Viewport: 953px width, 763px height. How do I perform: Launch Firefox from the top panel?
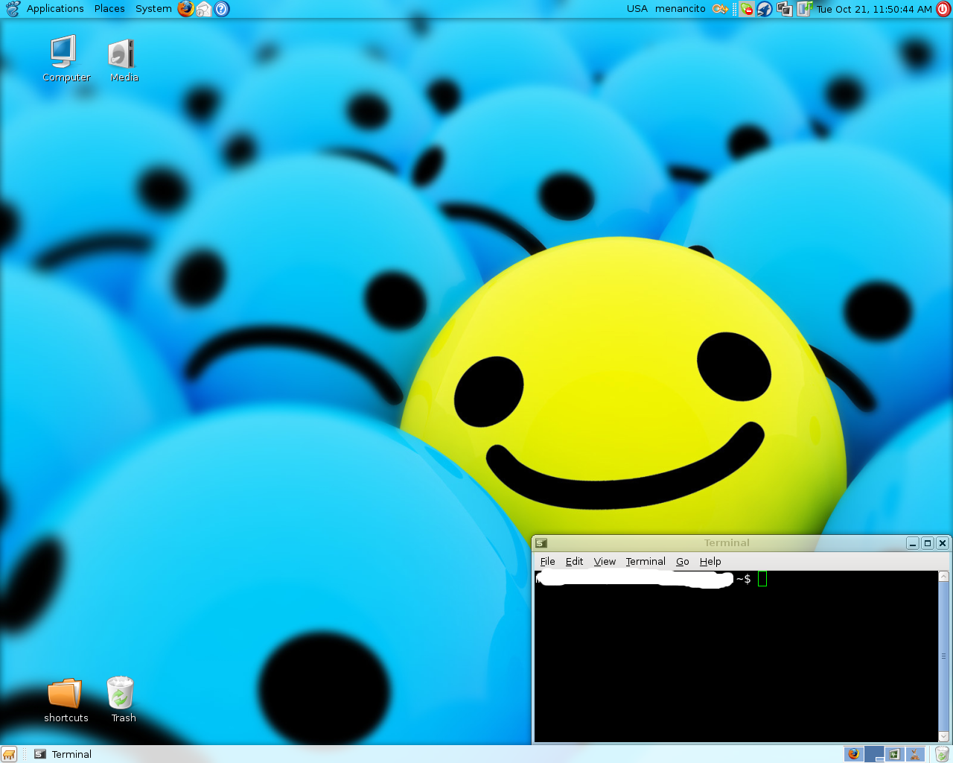click(186, 9)
